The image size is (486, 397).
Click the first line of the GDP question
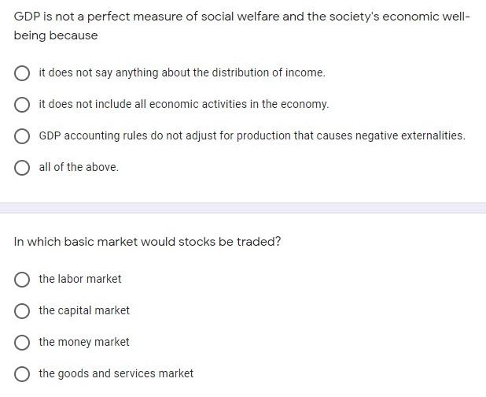241,16
